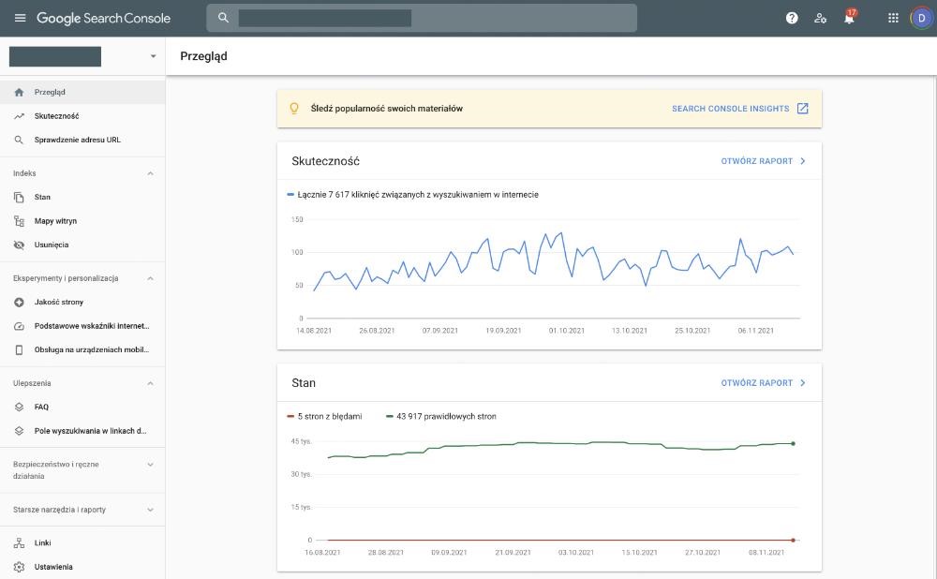Open Search Console Insights link
This screenshot has height=579, width=937.
739,109
